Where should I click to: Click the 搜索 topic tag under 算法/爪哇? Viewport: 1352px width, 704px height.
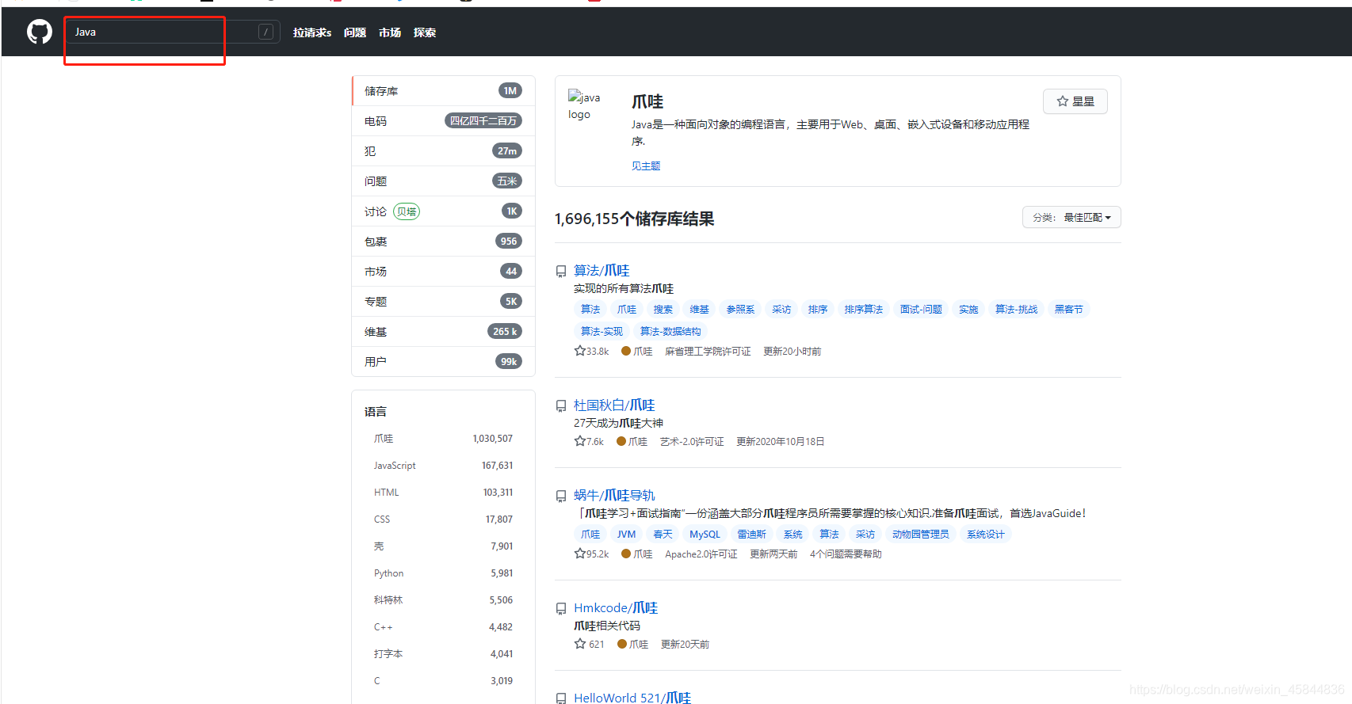[x=663, y=310]
